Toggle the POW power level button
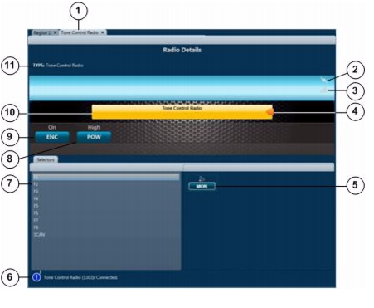Screen dimensions: 374x308 pos(94,137)
